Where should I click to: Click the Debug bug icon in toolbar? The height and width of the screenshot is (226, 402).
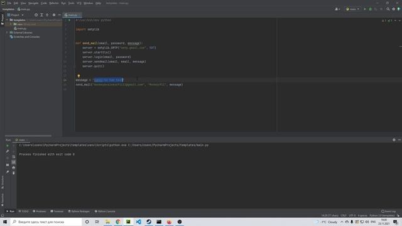[370, 9]
